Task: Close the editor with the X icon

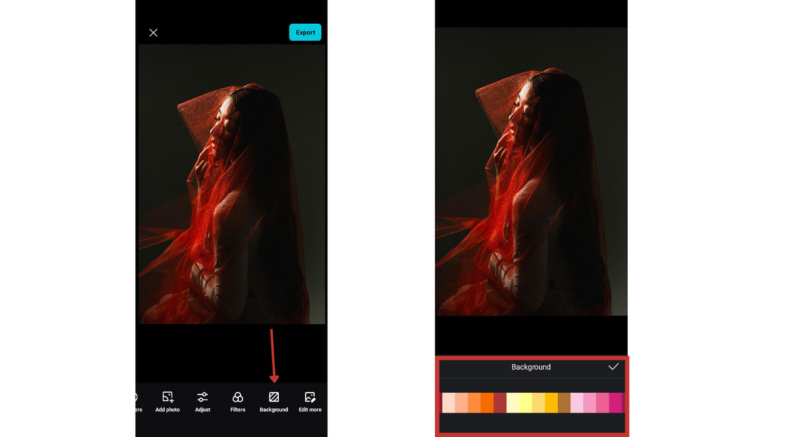Action: 153,33
